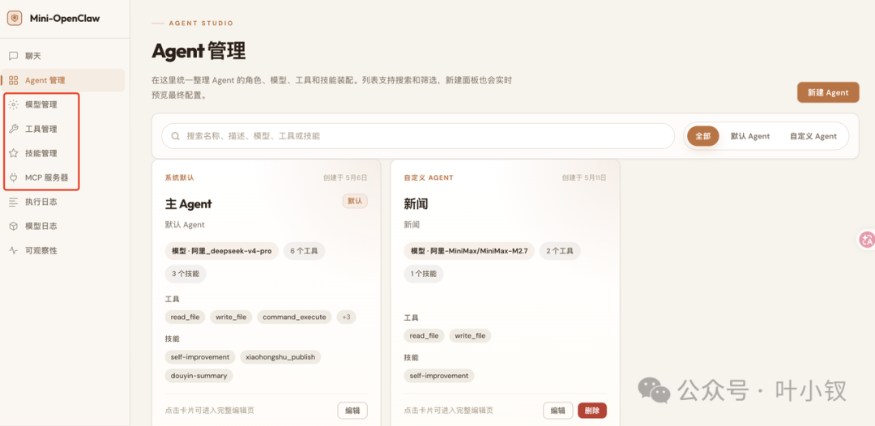This screenshot has height=426, width=875.
Task: Click the 模型日志 cube icon
Action: 14,227
